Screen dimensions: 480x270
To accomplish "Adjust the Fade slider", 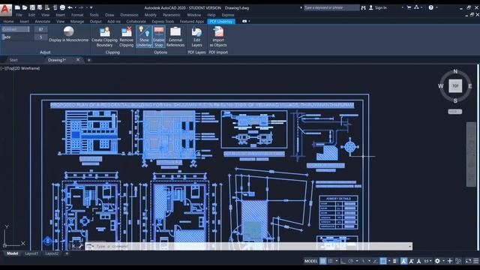I will click(16, 37).
